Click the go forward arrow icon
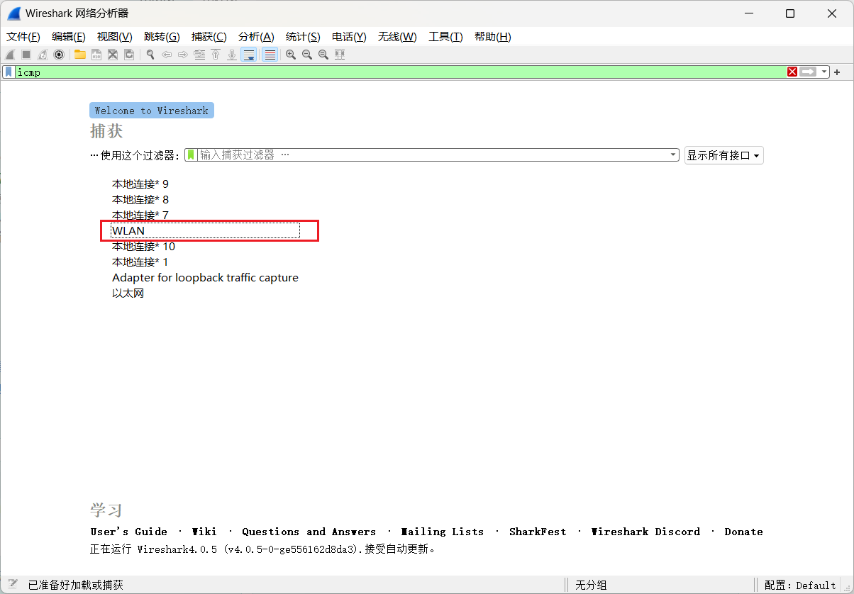Screen dimensions: 854x594 [183, 55]
